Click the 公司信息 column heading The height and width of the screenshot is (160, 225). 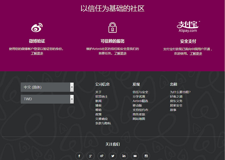102,84
